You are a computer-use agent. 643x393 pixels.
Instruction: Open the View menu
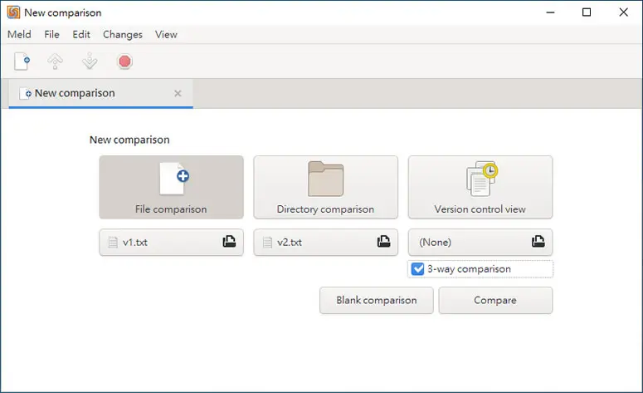point(166,35)
